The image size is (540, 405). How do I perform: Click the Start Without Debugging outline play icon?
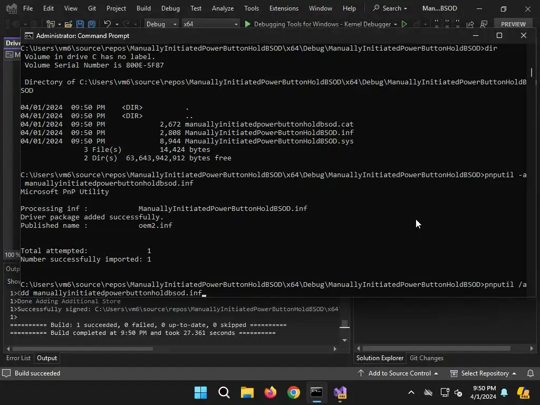point(404,24)
